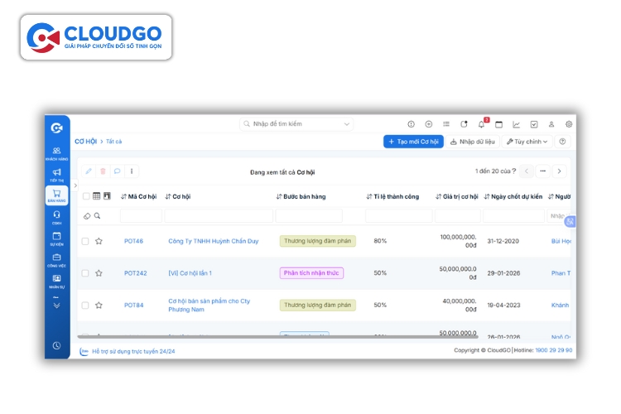The width and height of the screenshot is (621, 414).
Task: Toggle the select-all checkbox in table header
Action: point(85,196)
